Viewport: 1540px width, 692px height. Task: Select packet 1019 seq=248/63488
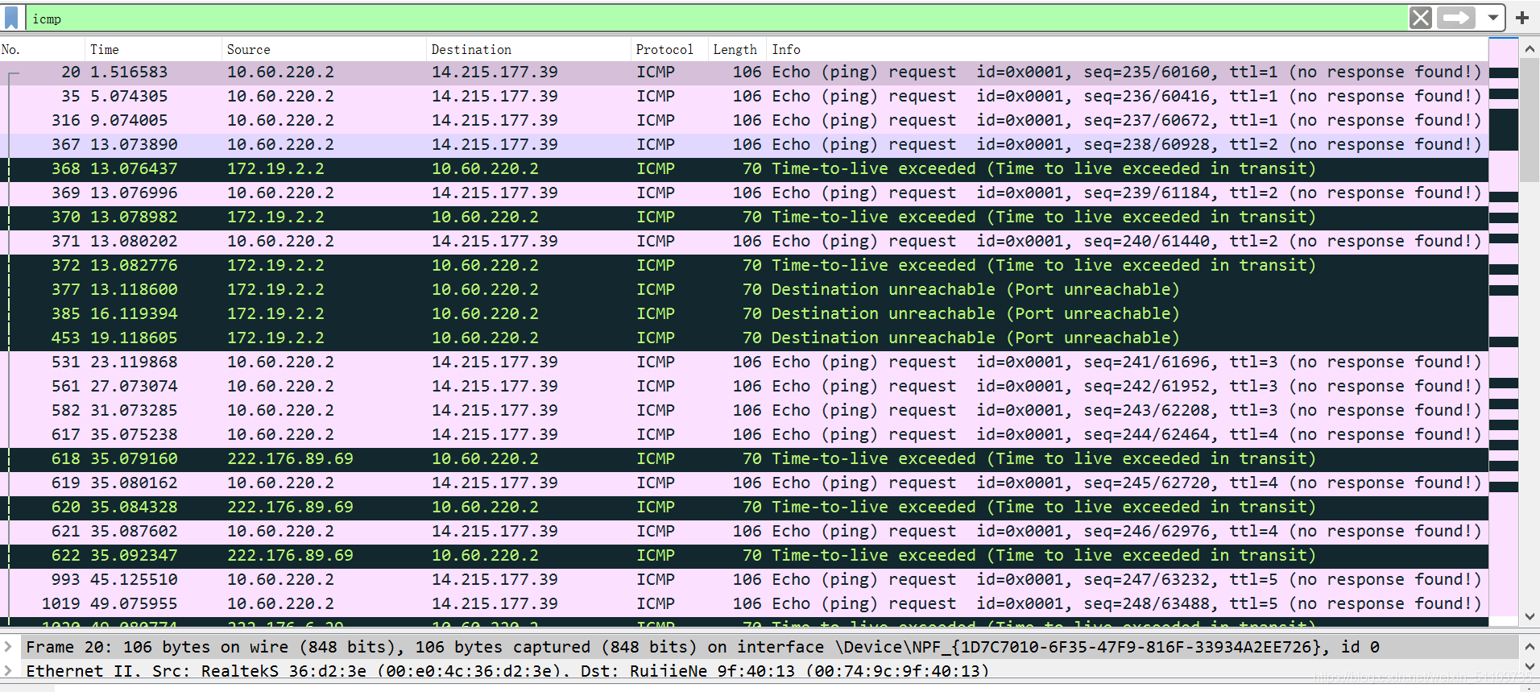744,604
